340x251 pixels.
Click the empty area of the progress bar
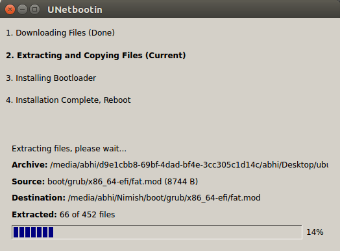click(x=177, y=232)
